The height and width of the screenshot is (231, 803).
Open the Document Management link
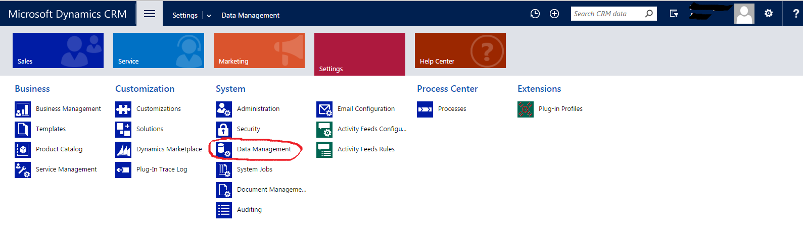272,190
